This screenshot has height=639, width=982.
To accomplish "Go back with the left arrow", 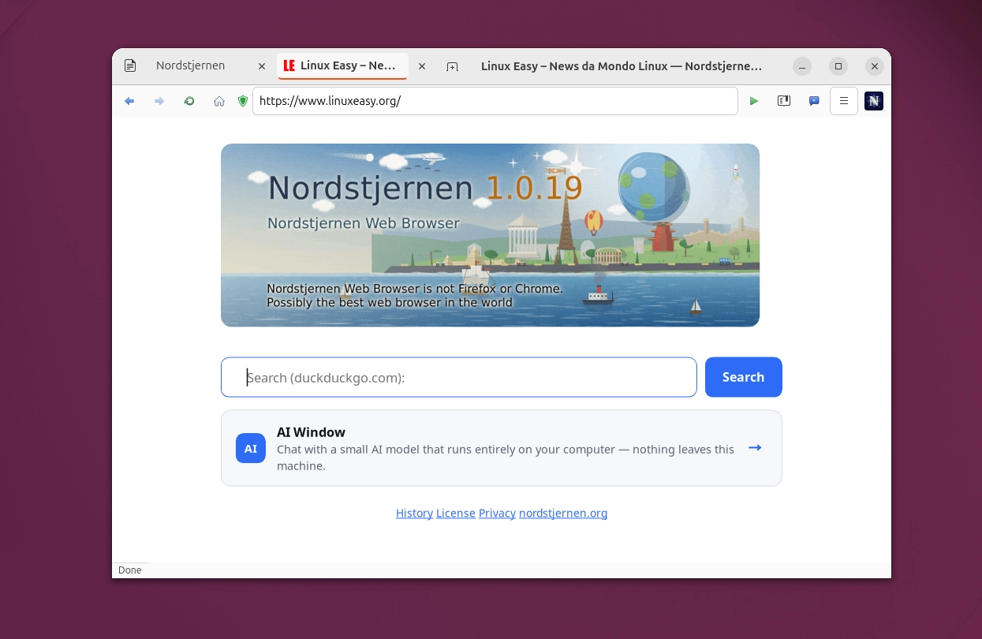I will (x=129, y=101).
